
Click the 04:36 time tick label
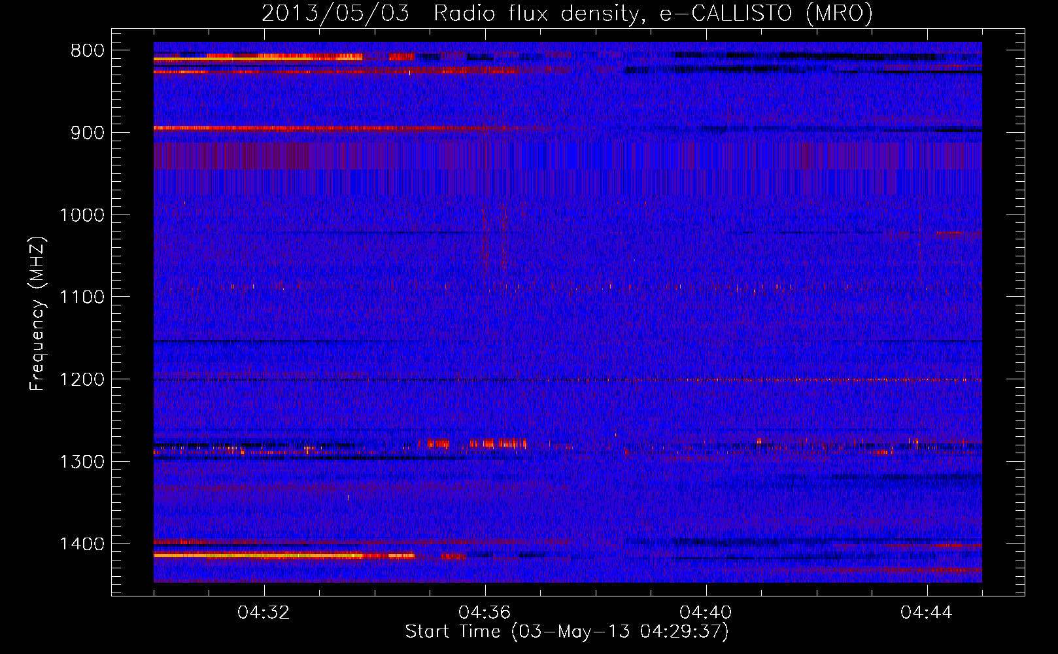point(485,613)
